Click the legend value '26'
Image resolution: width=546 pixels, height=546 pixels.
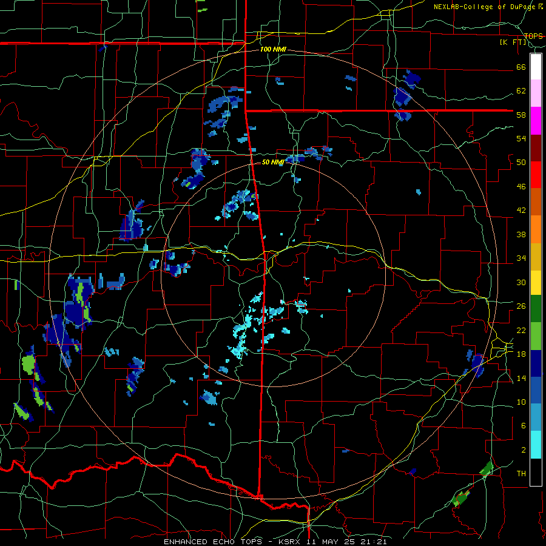(x=521, y=306)
